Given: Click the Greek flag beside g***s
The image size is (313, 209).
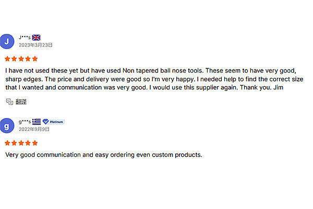Looking at the screenshot, I should 37,122.
